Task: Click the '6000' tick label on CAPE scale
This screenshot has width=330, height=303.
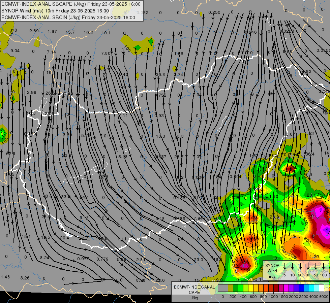Action: pyautogui.click(x=324, y=297)
